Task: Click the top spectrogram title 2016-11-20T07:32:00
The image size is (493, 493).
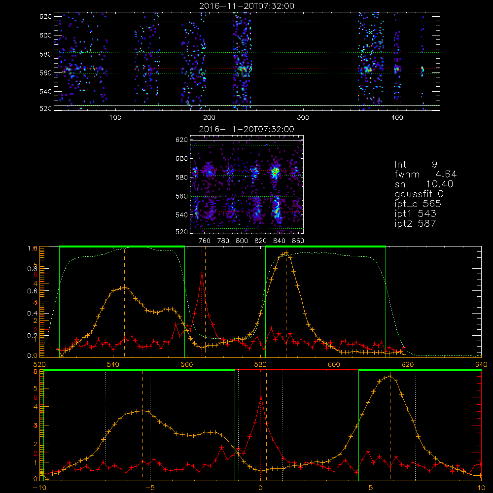Action: [247, 6]
